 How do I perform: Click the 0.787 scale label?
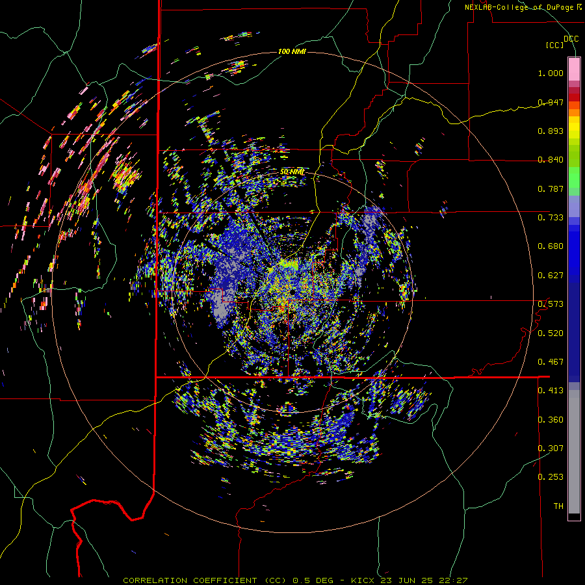point(551,188)
